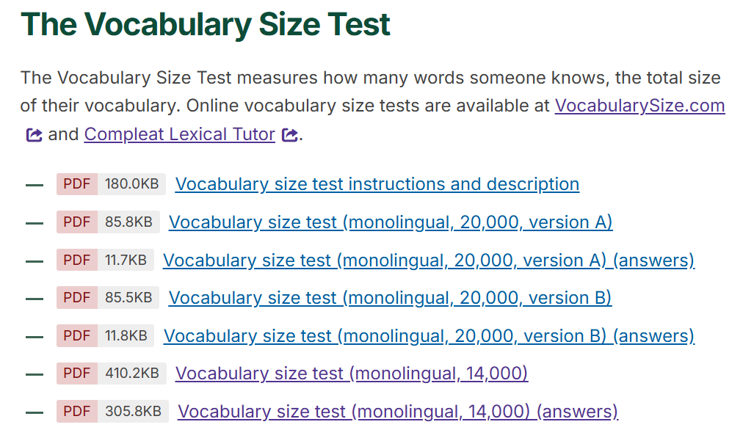
Task: Click the PDF badge for version B test
Action: click(76, 298)
